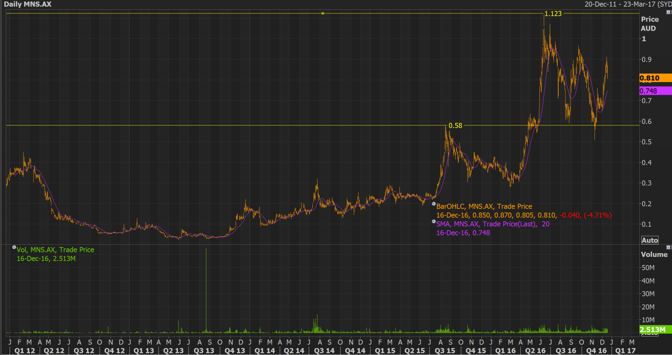Click the Vol legend settings icon
672x355 pixels.
click(14, 247)
